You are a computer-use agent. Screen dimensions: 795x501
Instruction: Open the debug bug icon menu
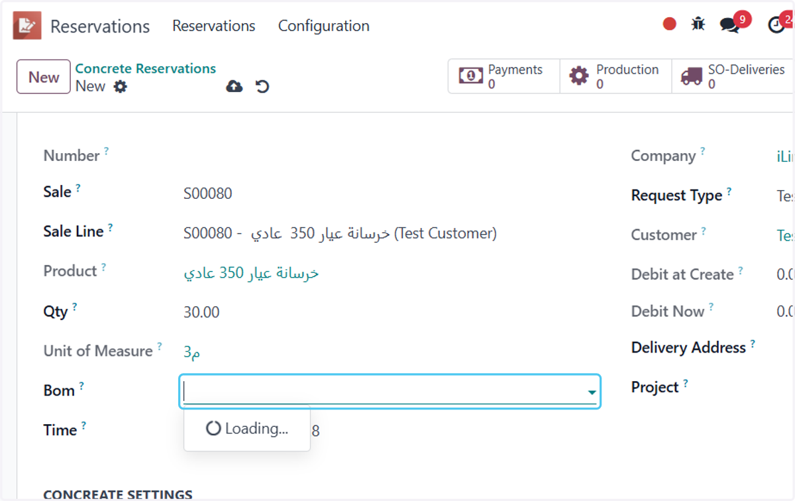pyautogui.click(x=698, y=25)
